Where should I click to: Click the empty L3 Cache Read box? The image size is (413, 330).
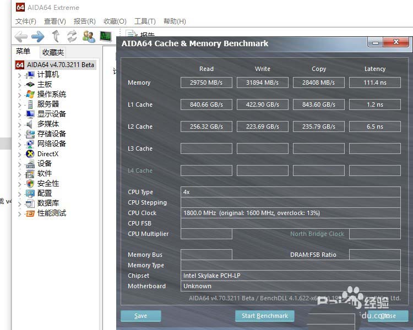click(x=206, y=148)
